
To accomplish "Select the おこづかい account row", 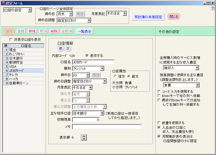I will coord(24,54).
